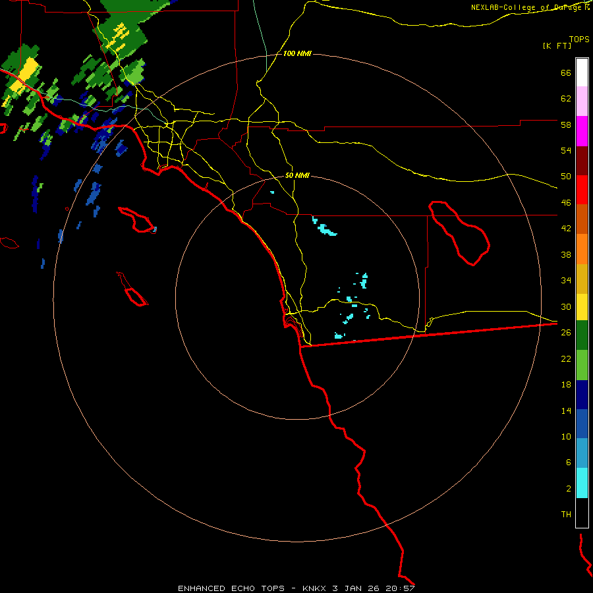Image resolution: width=593 pixels, height=593 pixels.
Task: Click the "10" scale value
Action: click(566, 436)
